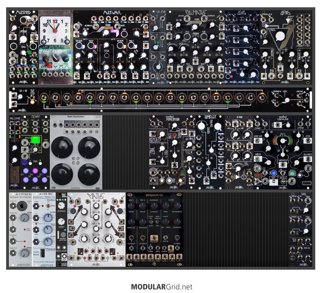The image size is (324, 293).
Task: Click the green STAT display on Tempi
Action: 36,139
